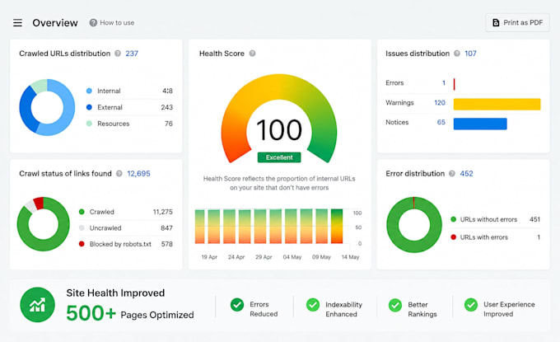Click the URLs without errors green dot
The image size is (560, 342).
click(454, 219)
